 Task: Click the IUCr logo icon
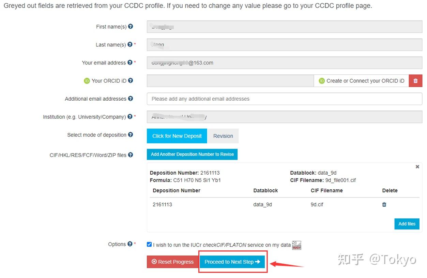tap(296, 245)
